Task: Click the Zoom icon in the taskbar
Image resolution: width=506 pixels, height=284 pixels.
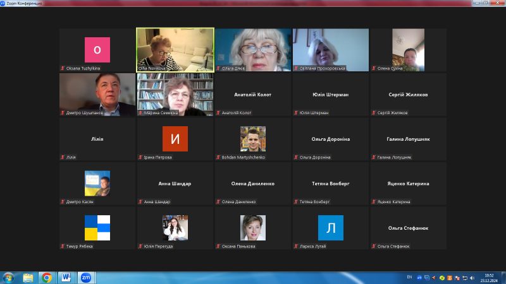Action: (x=85, y=277)
